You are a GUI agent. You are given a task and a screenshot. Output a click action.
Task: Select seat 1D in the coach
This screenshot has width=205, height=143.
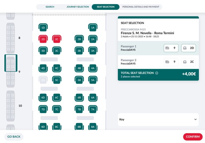coord(43,28)
